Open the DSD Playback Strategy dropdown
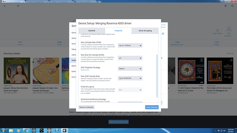This screenshot has width=237, height=133. tap(130, 69)
